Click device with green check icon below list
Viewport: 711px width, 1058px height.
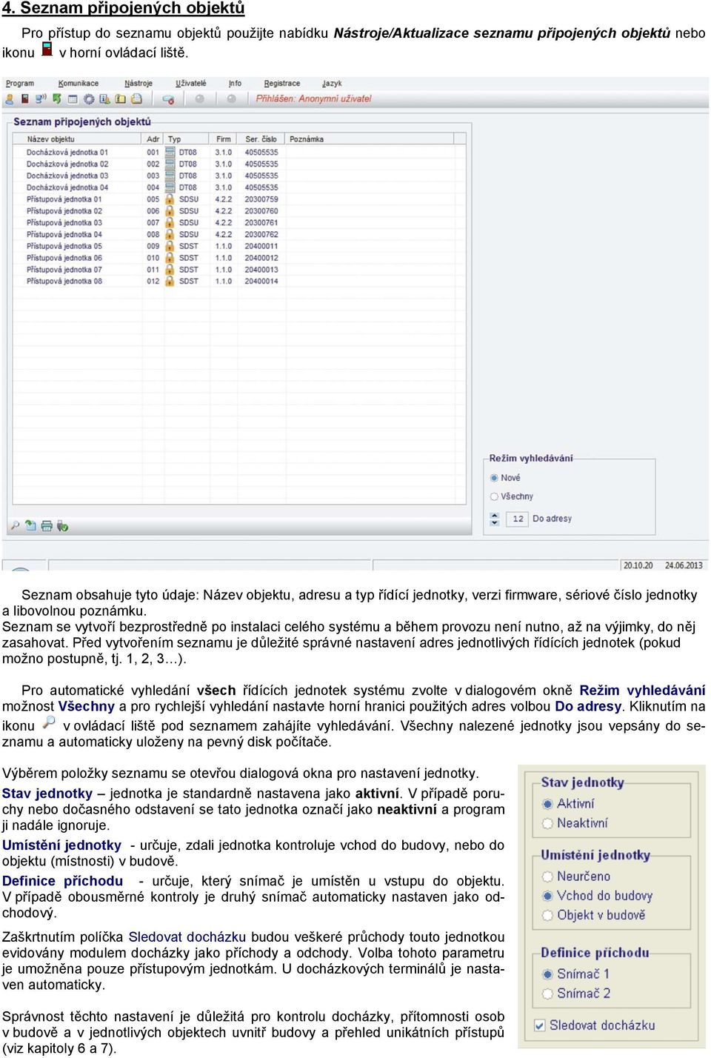tap(62, 525)
